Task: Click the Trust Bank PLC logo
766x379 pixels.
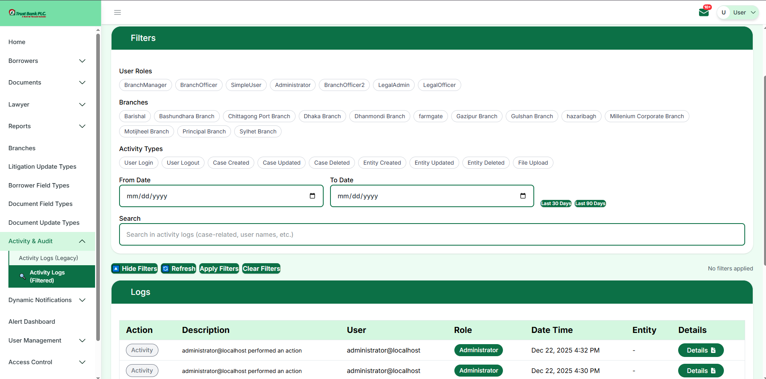Action: 26,12
